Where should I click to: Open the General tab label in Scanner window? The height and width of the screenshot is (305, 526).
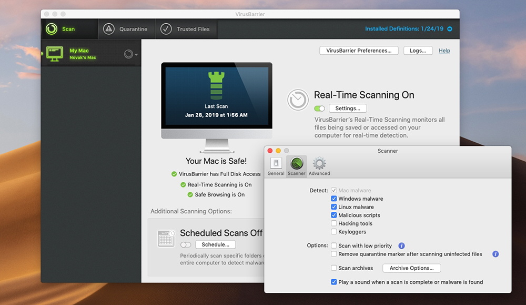[276, 173]
